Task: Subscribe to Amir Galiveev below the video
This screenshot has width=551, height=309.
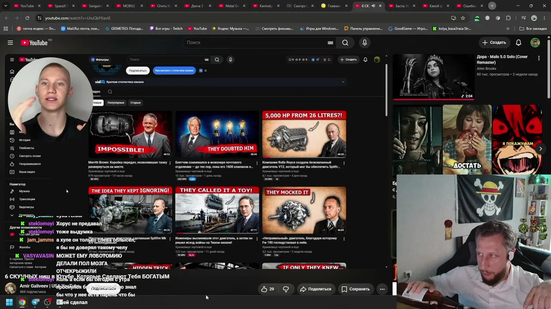Action: (x=104, y=288)
